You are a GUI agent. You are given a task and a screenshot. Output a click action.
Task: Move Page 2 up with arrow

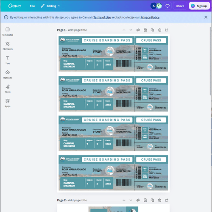[x=124, y=200]
